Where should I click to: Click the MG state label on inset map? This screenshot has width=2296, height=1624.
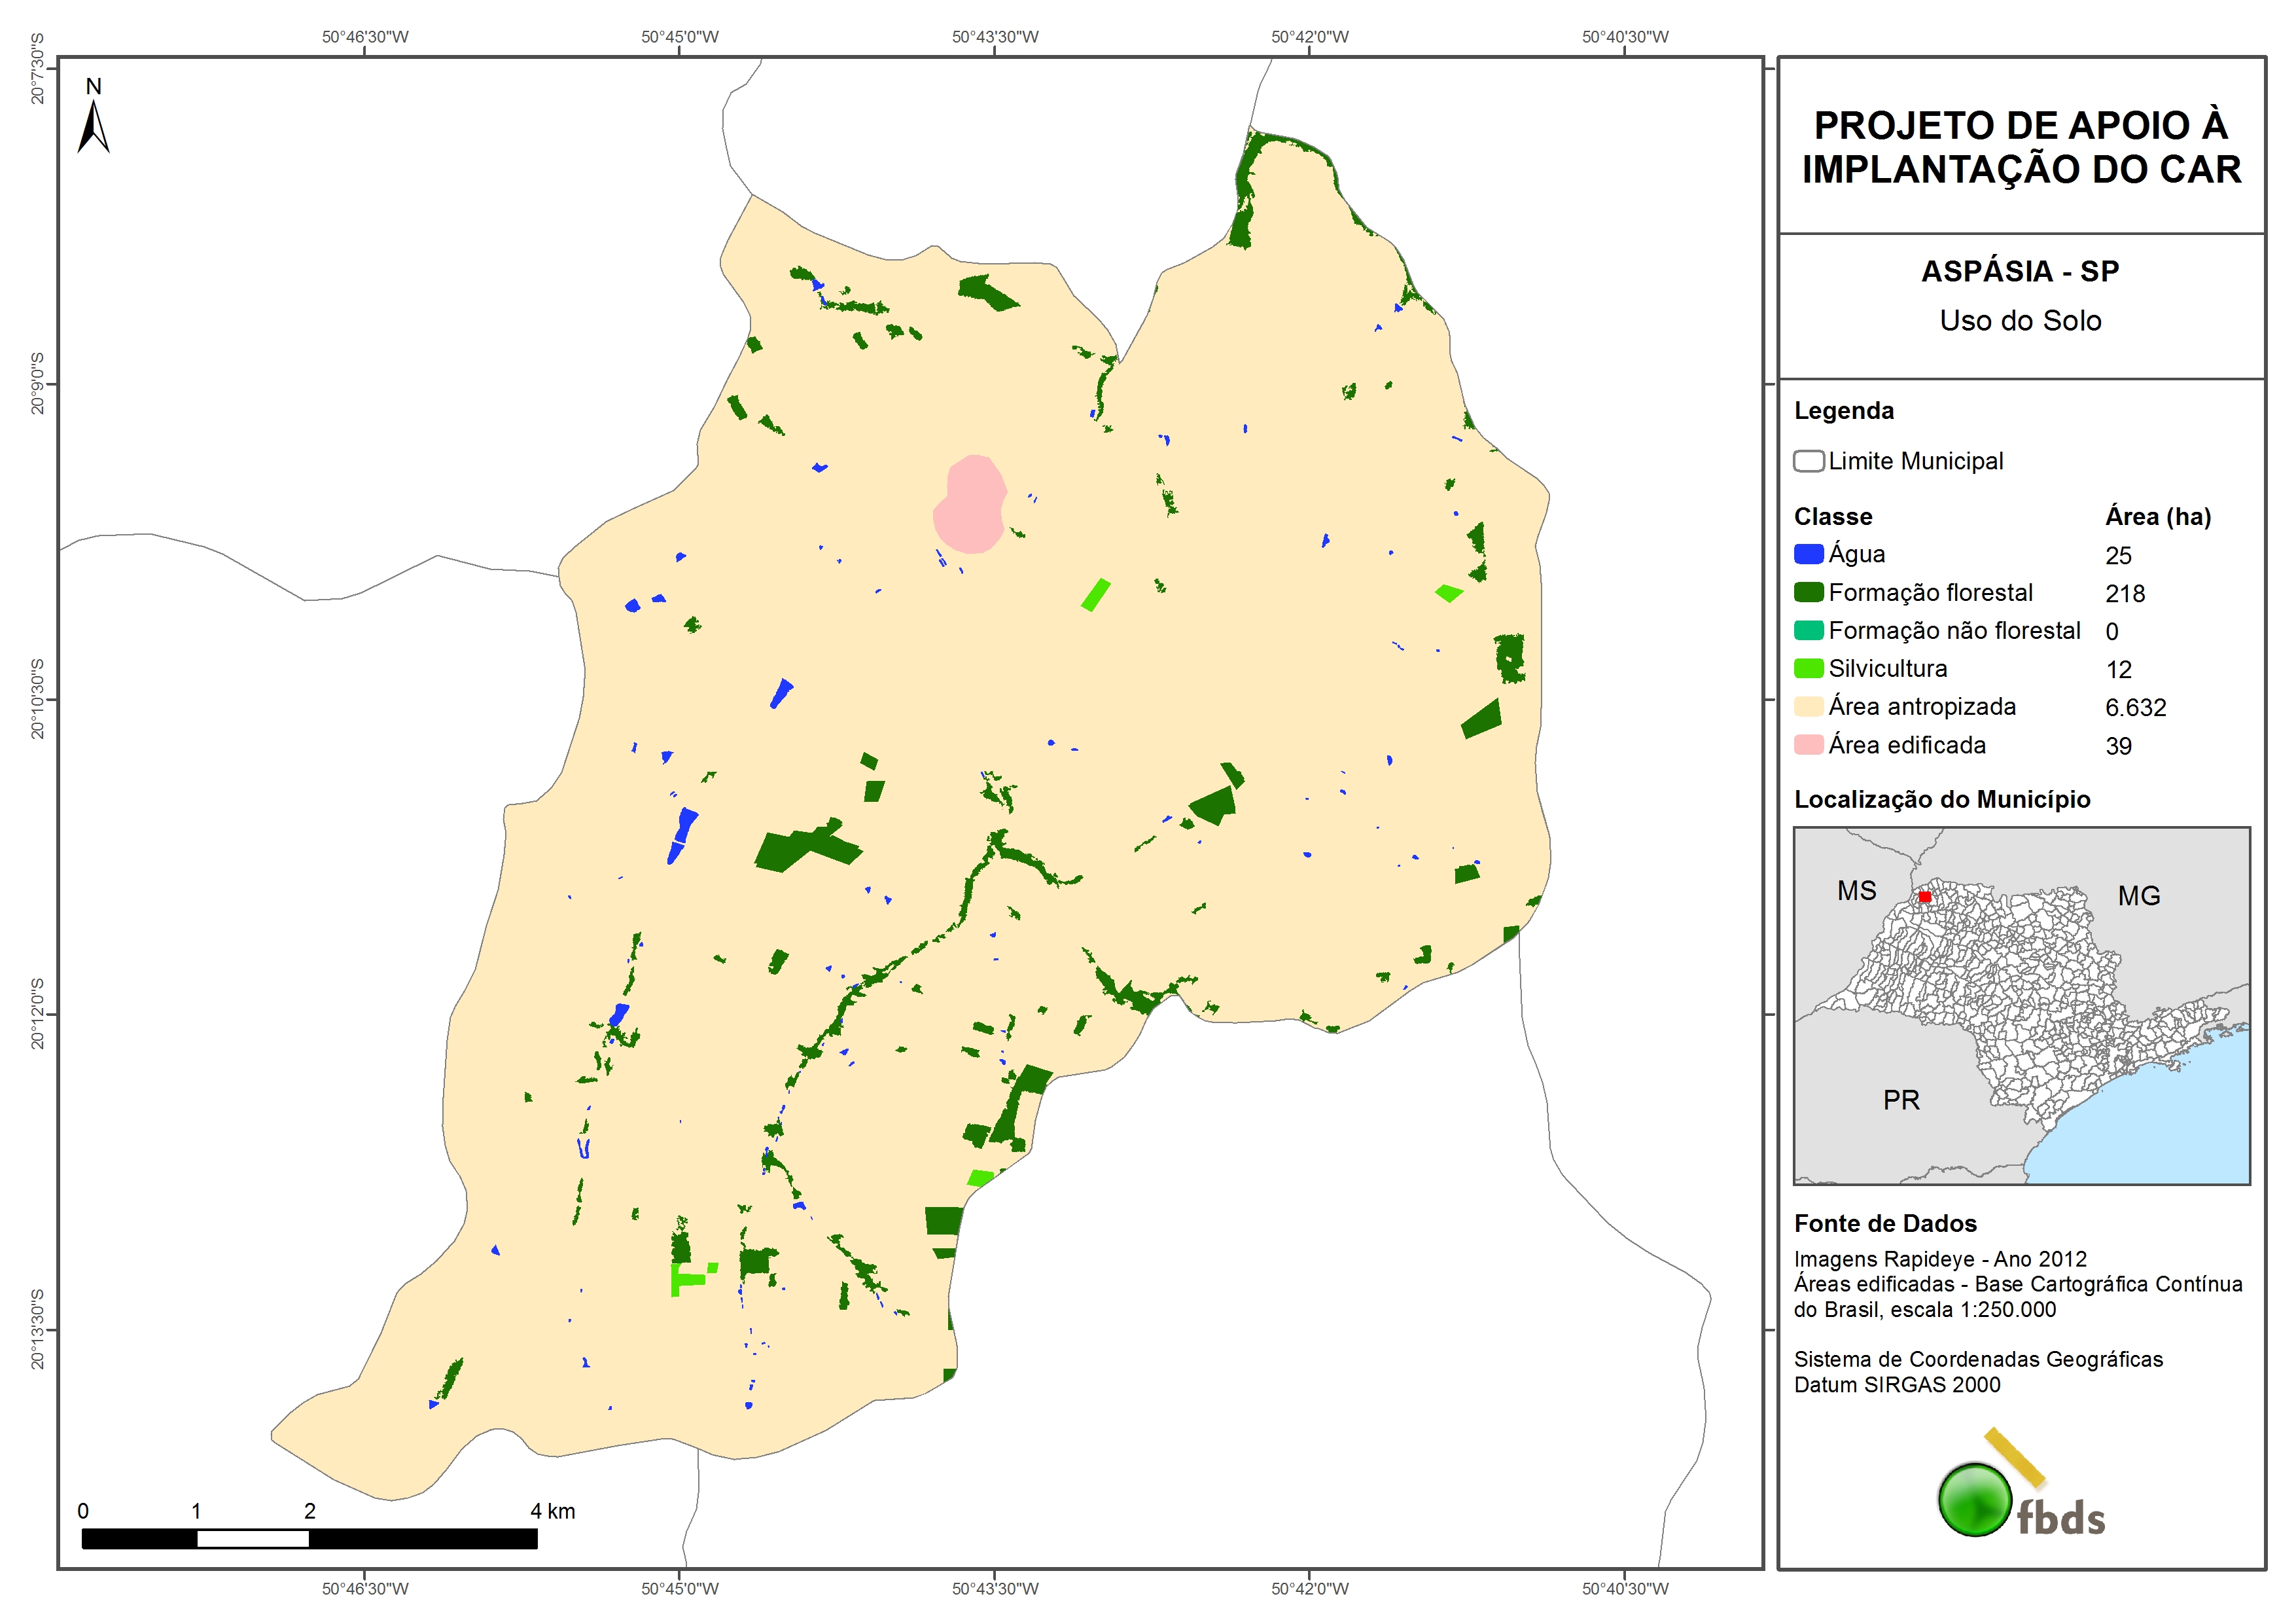(2138, 895)
